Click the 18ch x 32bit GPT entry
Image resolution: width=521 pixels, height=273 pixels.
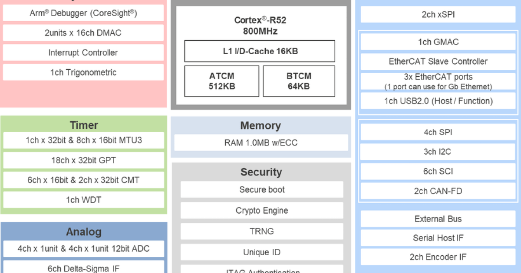click(x=83, y=160)
